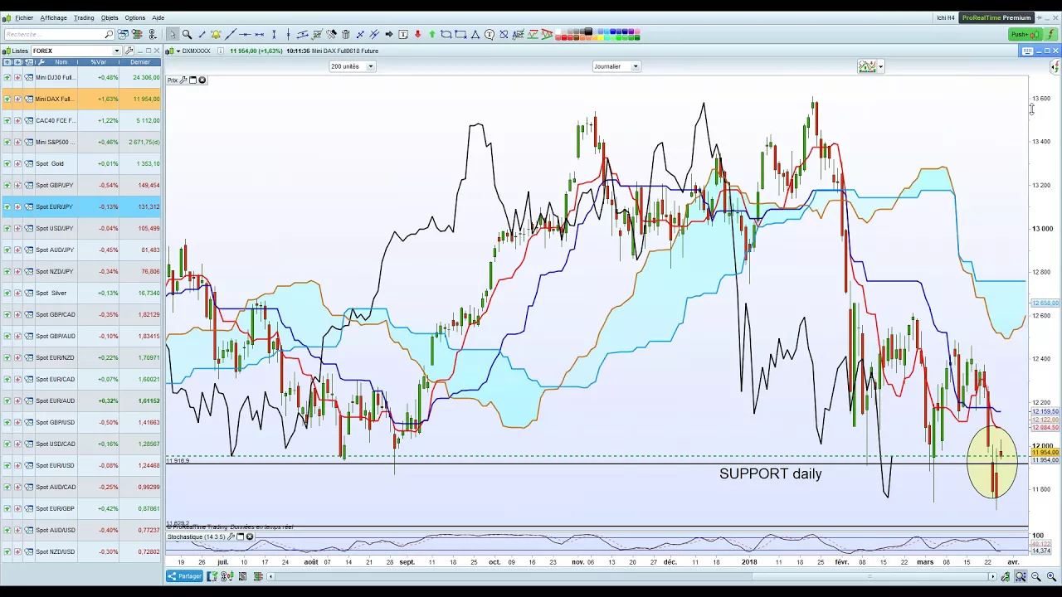This screenshot has height=597, width=1062.
Task: Open the Fichier menu
Action: [24, 17]
